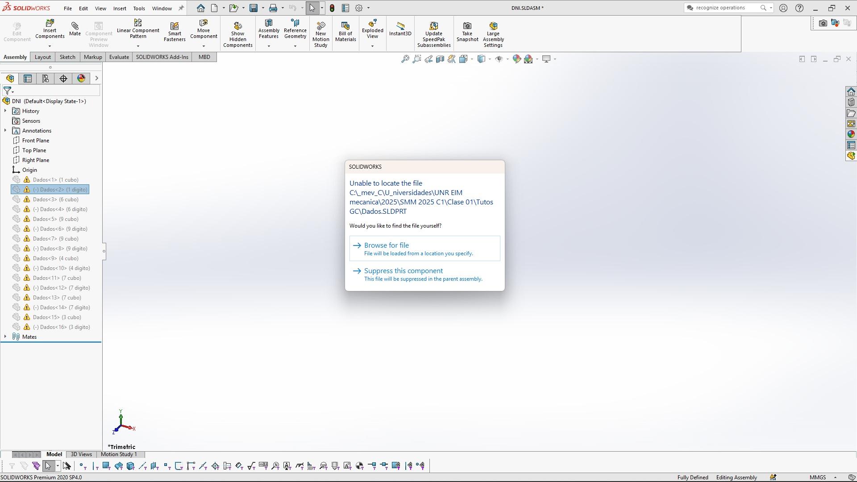Click Show Hidden Components
Screen dimensions: 857x482
click(238, 34)
